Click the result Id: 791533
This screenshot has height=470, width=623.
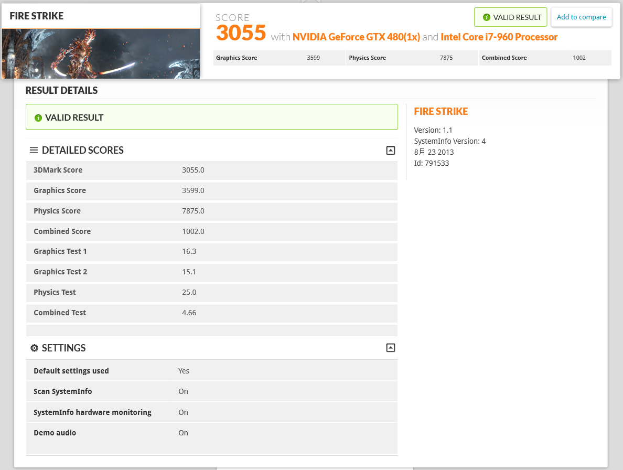tap(432, 163)
